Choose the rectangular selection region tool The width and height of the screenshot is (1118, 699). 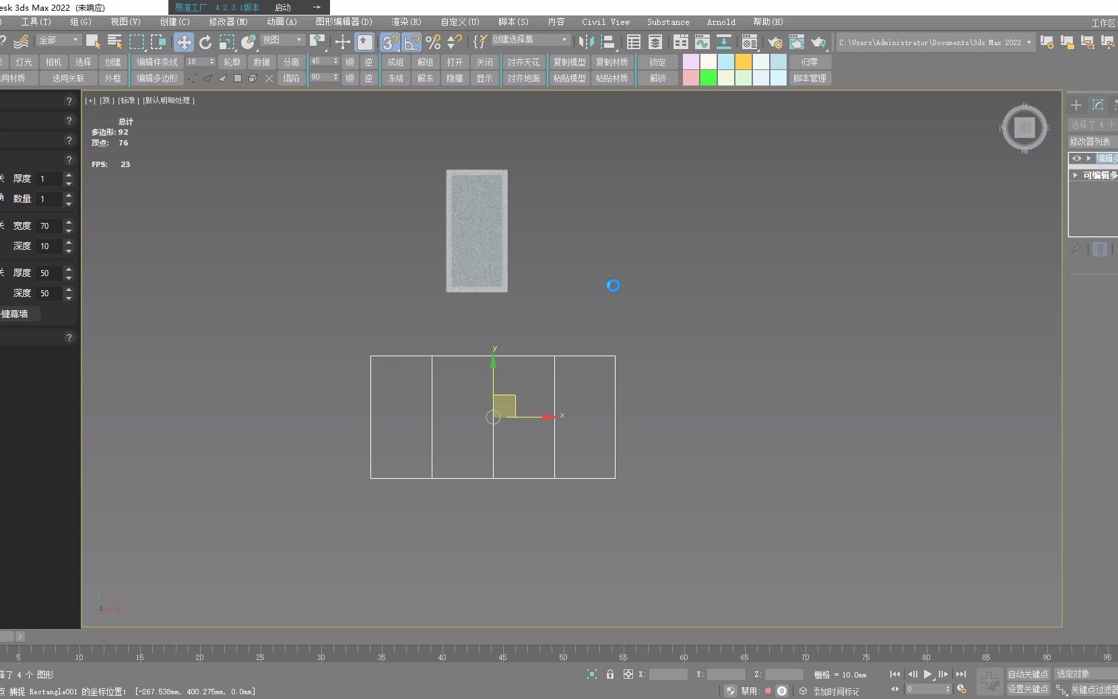click(x=137, y=42)
